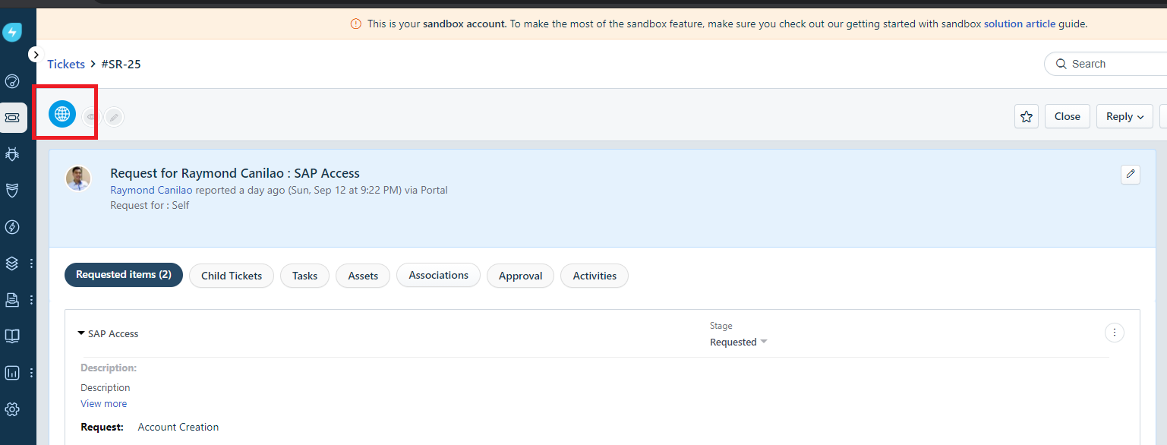
Task: Open the Dashboard gauge icon in sidebar
Action: click(x=12, y=81)
